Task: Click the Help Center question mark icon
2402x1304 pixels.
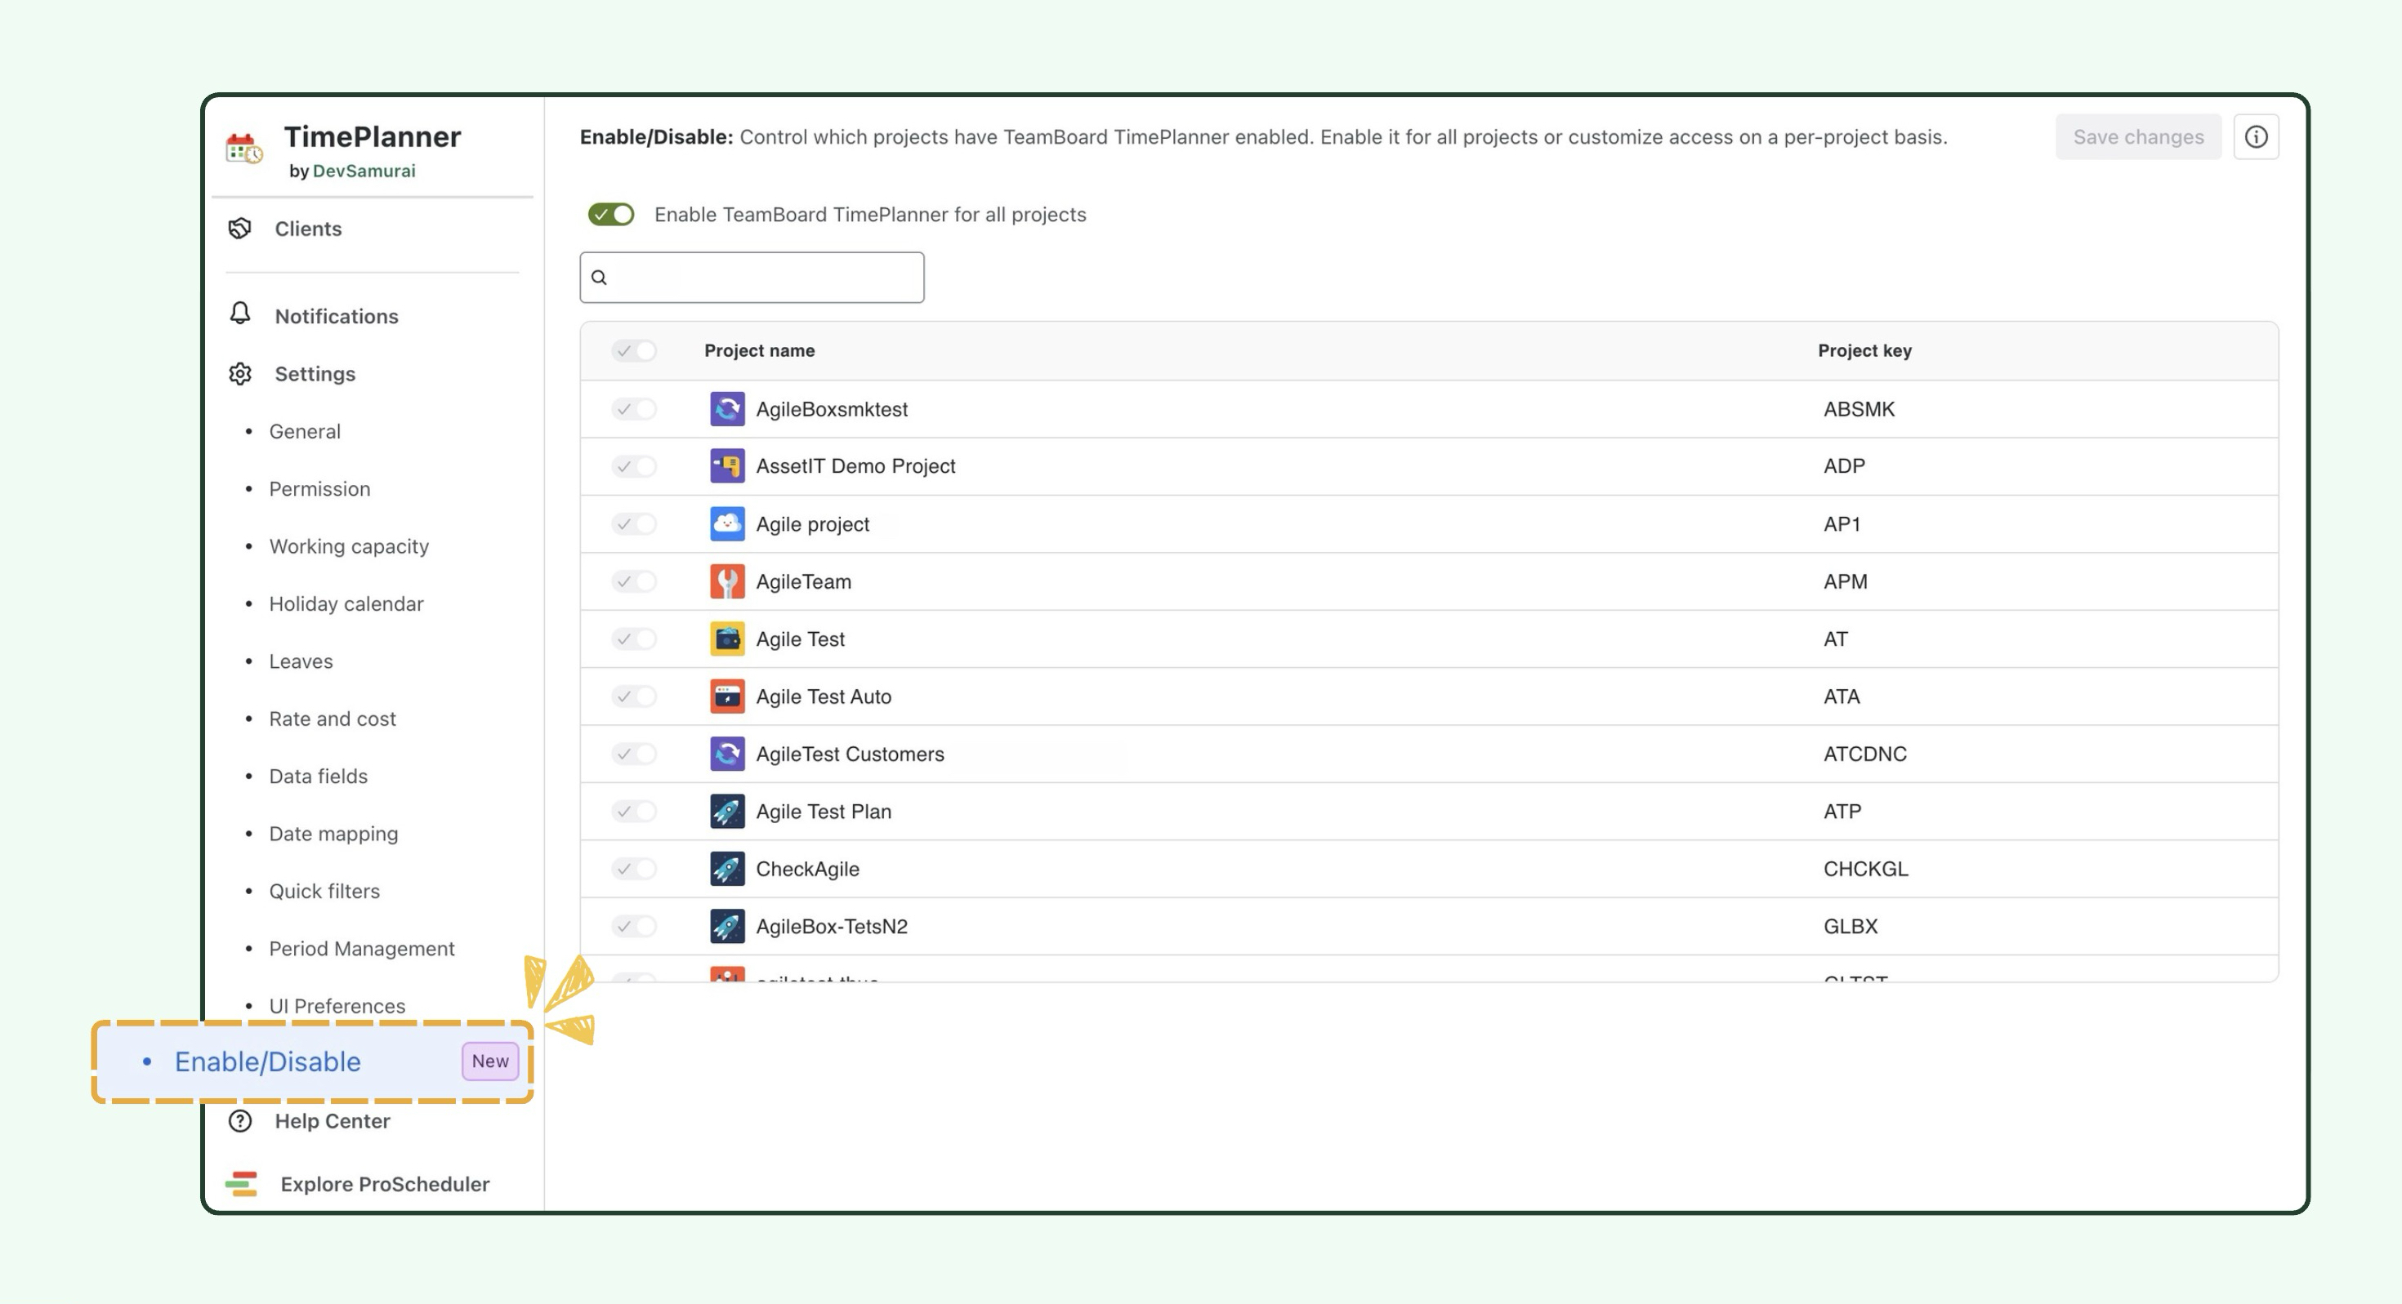Action: [240, 1121]
